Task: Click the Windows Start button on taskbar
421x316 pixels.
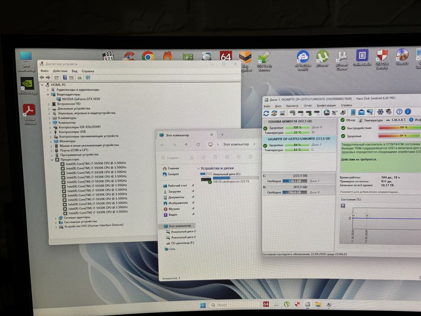Action: [203, 305]
